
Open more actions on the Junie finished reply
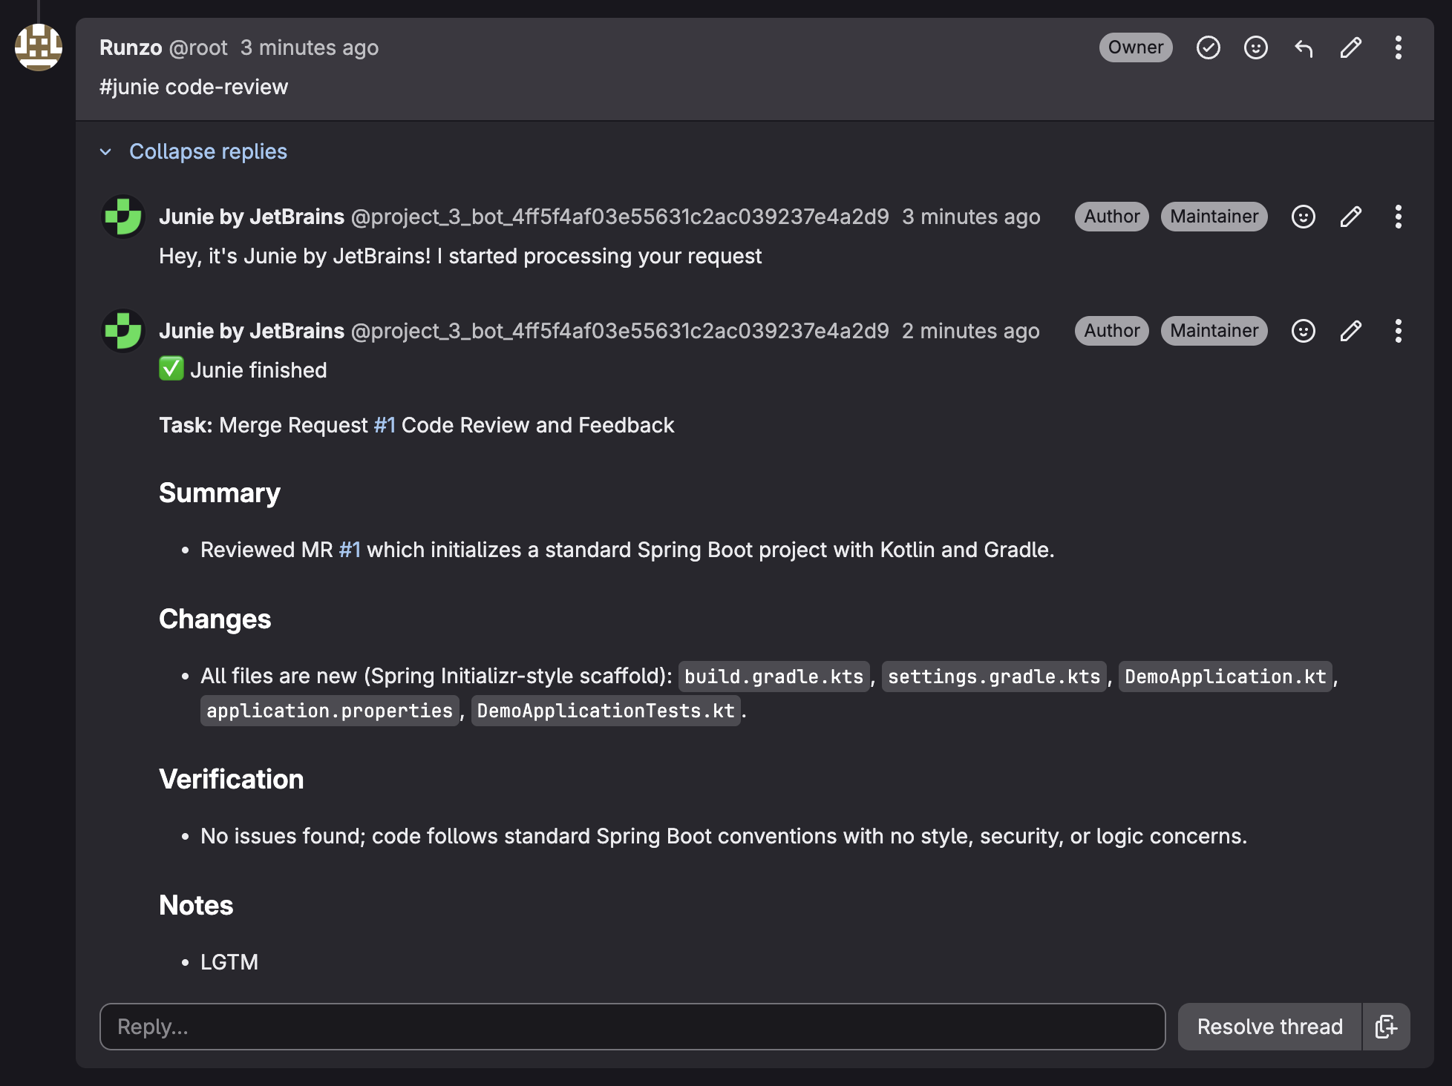tap(1399, 331)
